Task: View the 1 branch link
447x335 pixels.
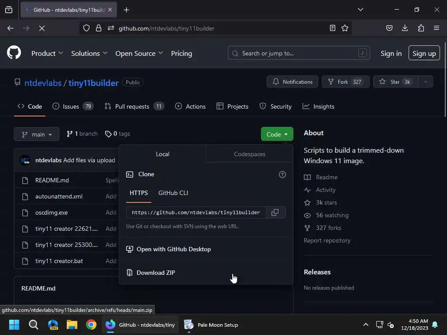Action: pyautogui.click(x=82, y=133)
